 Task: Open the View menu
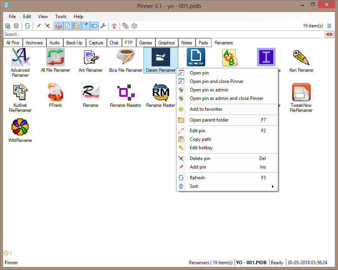coord(43,17)
